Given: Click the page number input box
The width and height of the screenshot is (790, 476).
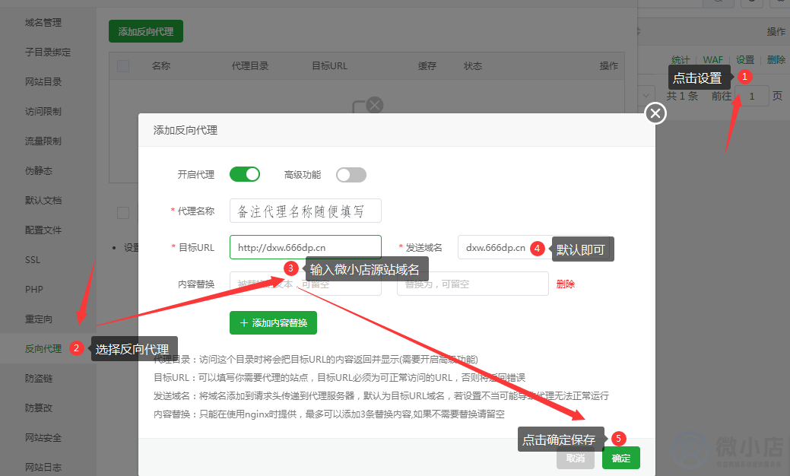Looking at the screenshot, I should point(752,96).
